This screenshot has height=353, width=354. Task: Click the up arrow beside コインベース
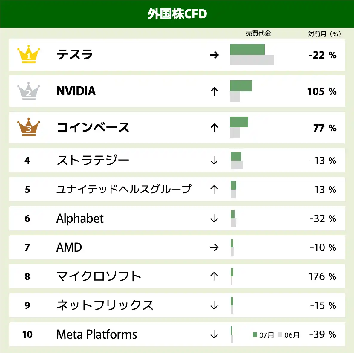pyautogui.click(x=214, y=128)
